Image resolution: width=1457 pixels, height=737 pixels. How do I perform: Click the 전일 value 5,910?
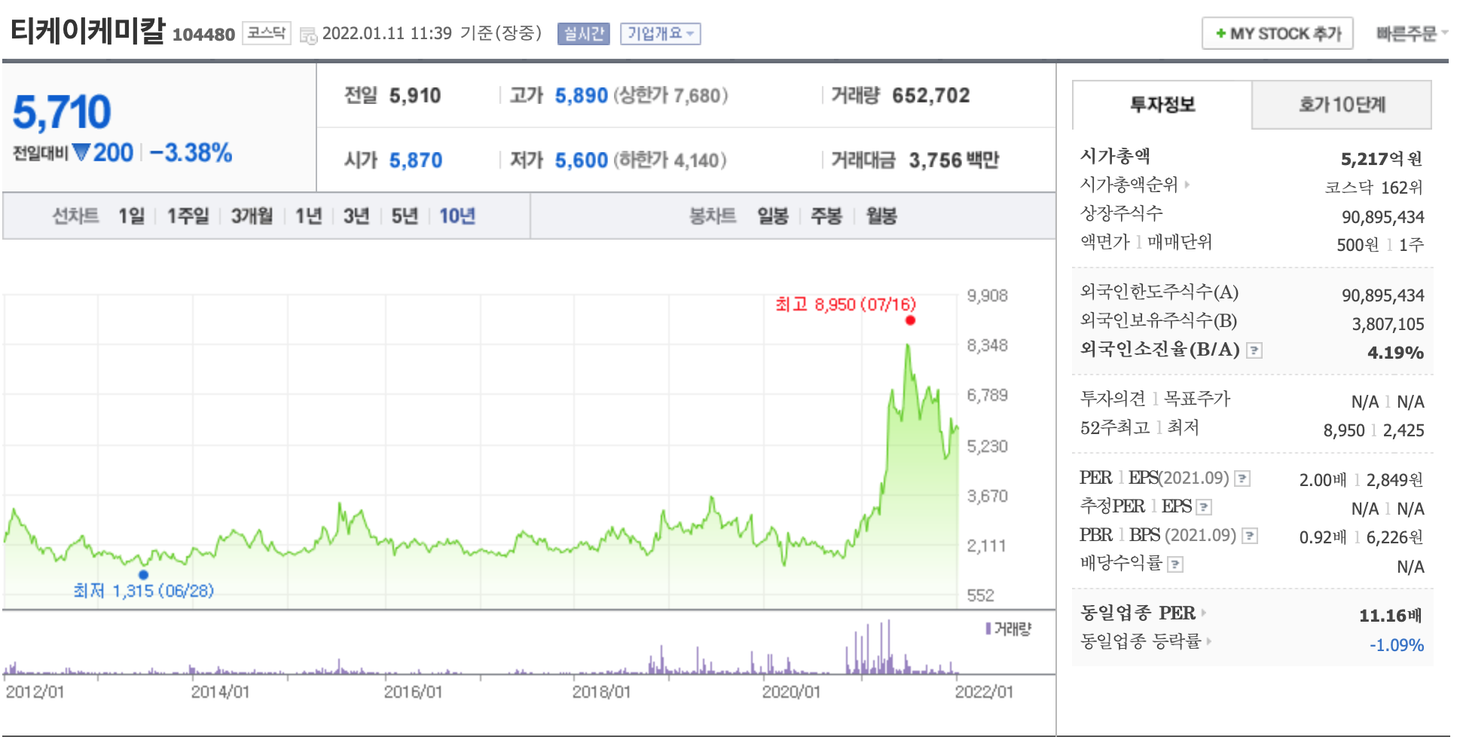[415, 96]
